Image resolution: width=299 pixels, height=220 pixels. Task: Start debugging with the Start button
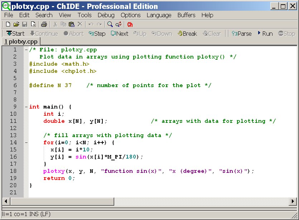coord(15,34)
